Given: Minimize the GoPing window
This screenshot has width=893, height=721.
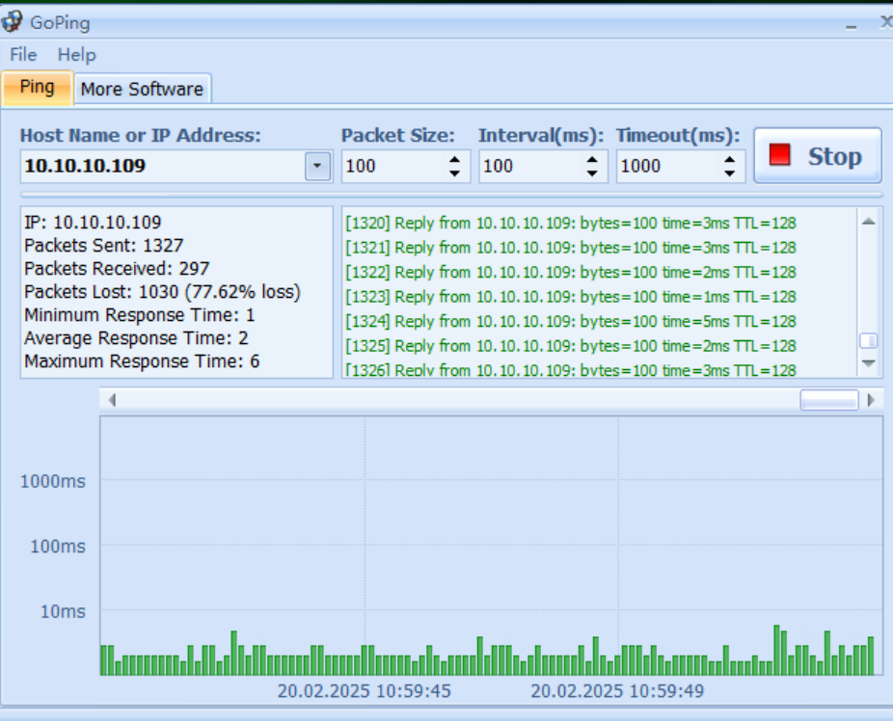Looking at the screenshot, I should 852,25.
